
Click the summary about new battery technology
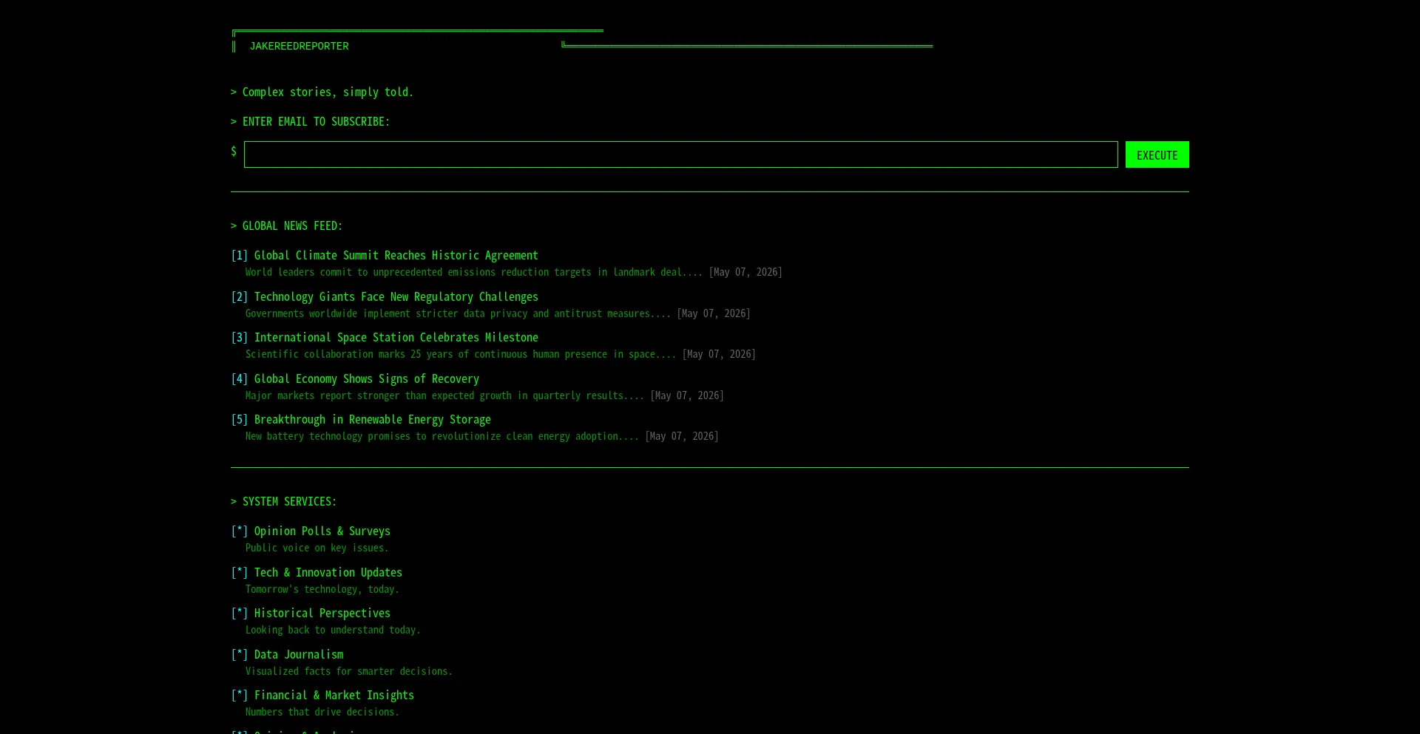coord(442,436)
